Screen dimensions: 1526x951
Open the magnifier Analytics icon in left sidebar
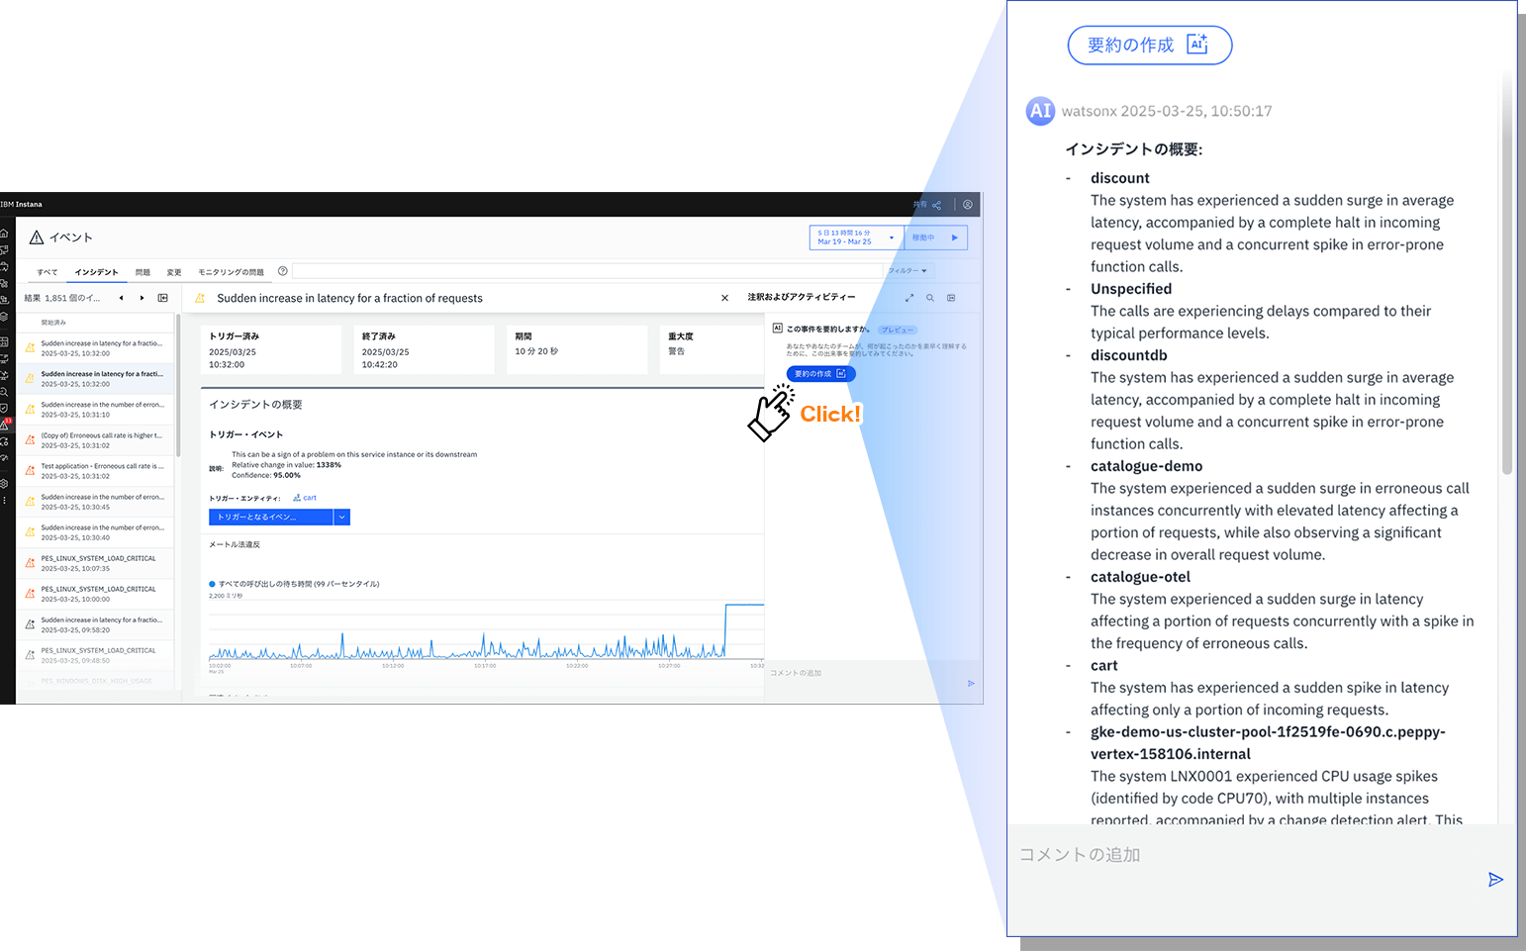tap(4, 393)
